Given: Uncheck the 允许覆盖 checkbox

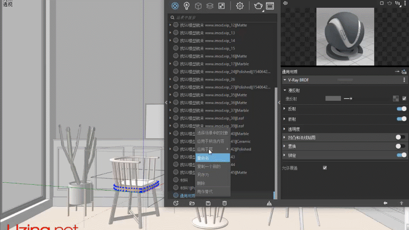Looking at the screenshot, I should pyautogui.click(x=325, y=168).
